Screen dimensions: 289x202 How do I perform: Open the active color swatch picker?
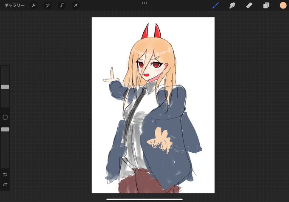283,6
